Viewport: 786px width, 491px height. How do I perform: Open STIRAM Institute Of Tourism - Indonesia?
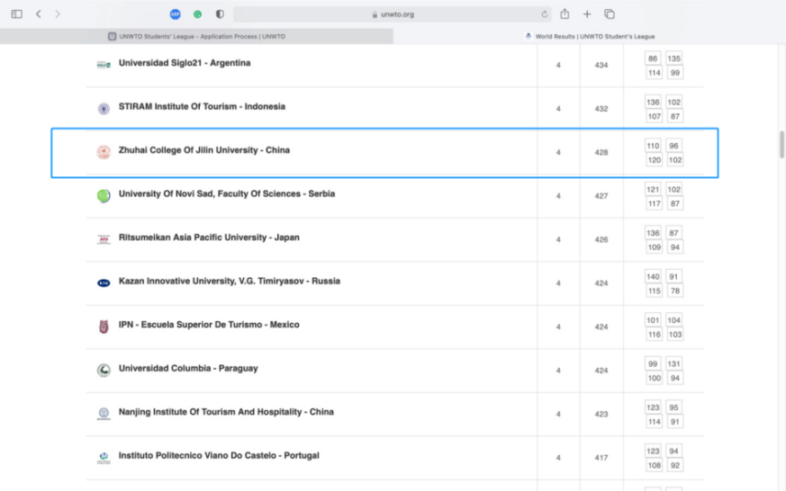tap(202, 107)
